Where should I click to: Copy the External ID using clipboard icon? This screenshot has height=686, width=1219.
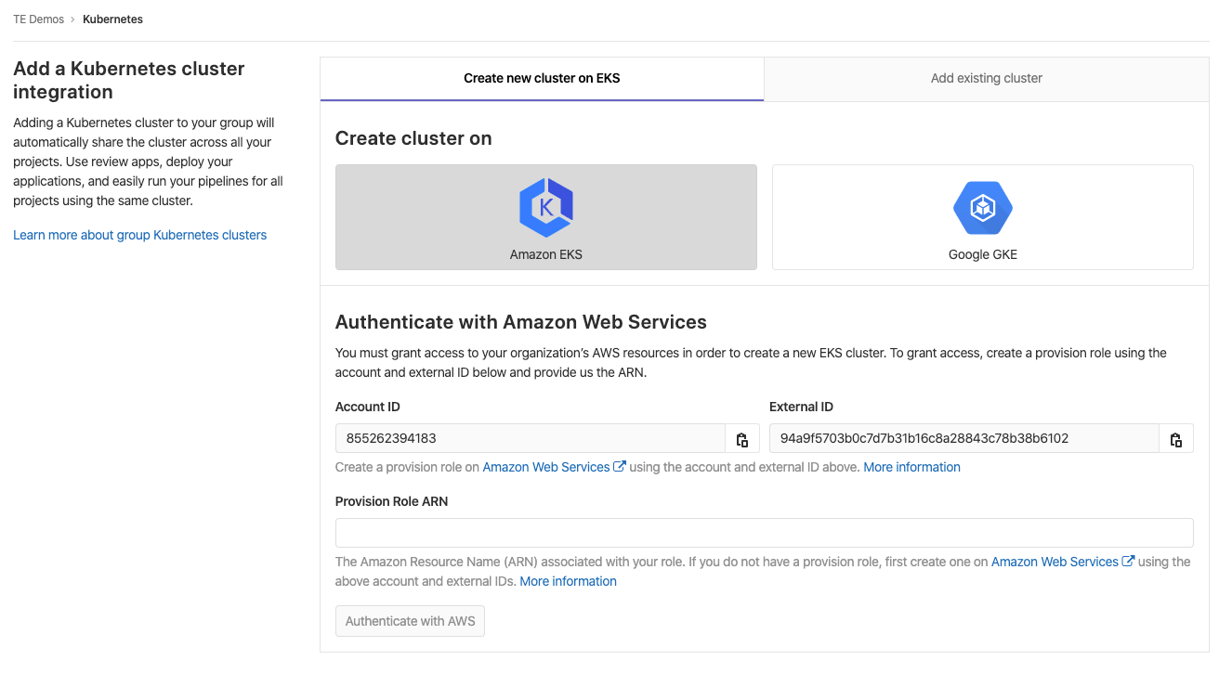point(1176,438)
